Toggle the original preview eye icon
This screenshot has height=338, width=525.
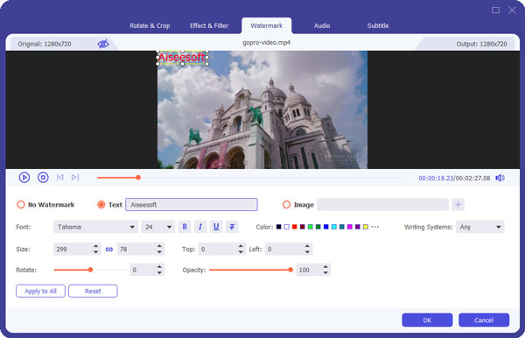(103, 44)
